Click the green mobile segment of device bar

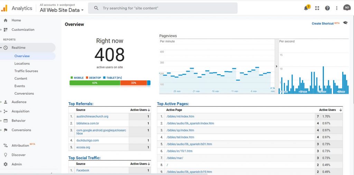coord(95,83)
